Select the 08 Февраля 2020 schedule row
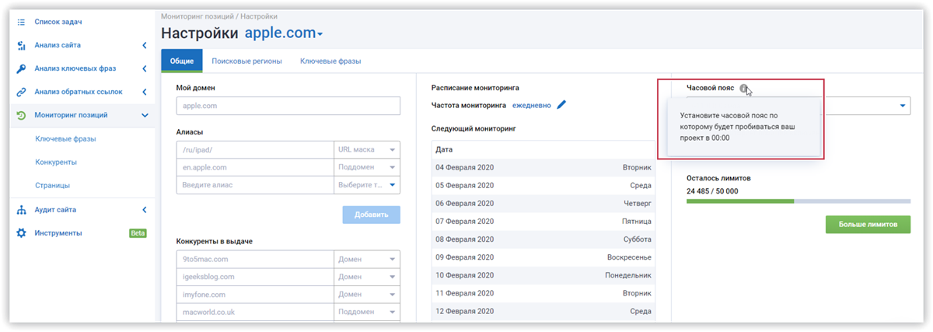 pyautogui.click(x=543, y=239)
